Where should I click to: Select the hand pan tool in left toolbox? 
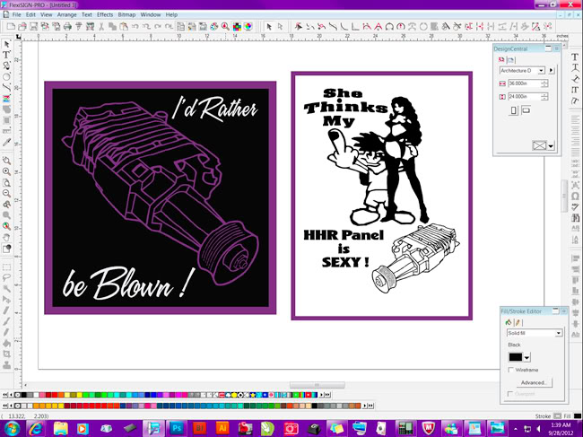6,237
